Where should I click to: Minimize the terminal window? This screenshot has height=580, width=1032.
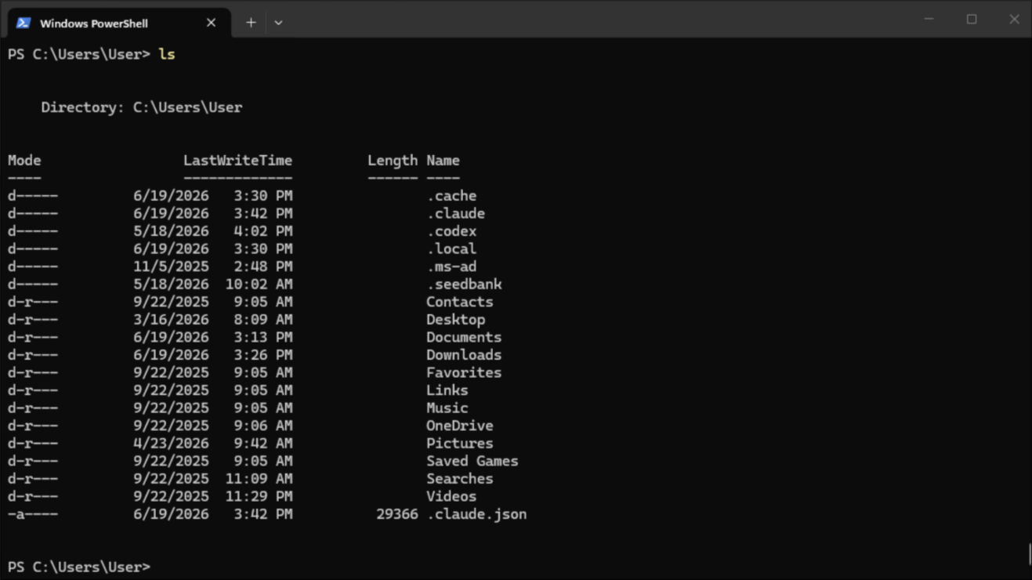click(x=929, y=19)
